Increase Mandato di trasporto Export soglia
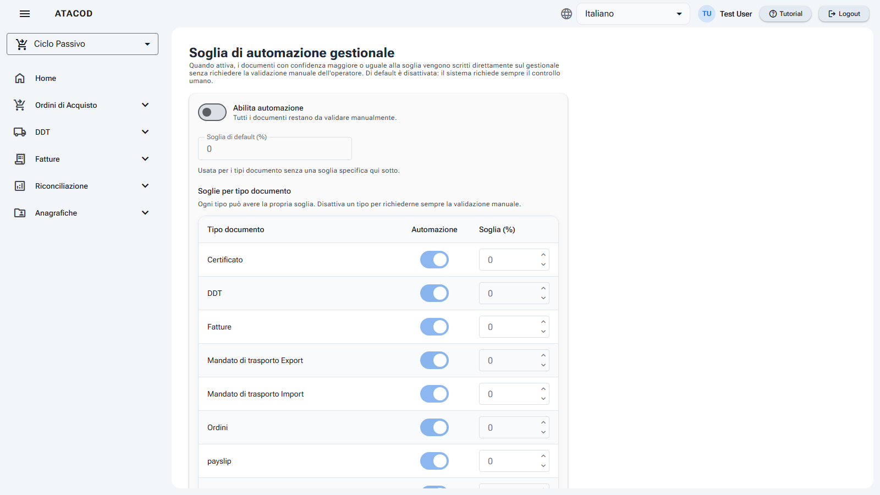This screenshot has height=495, width=880. pos(543,355)
